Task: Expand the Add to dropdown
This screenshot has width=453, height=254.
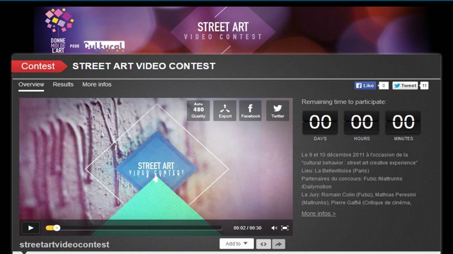Action: pos(236,243)
